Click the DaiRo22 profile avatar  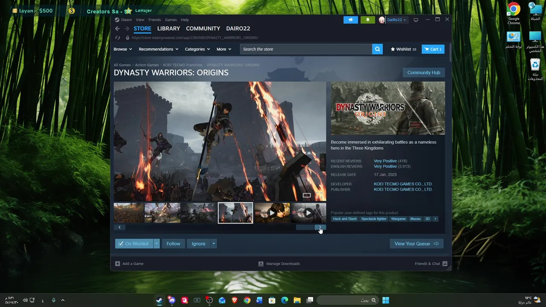pos(382,20)
